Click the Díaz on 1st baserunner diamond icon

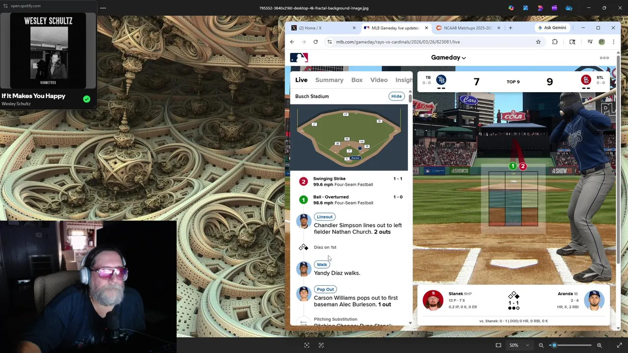[303, 247]
